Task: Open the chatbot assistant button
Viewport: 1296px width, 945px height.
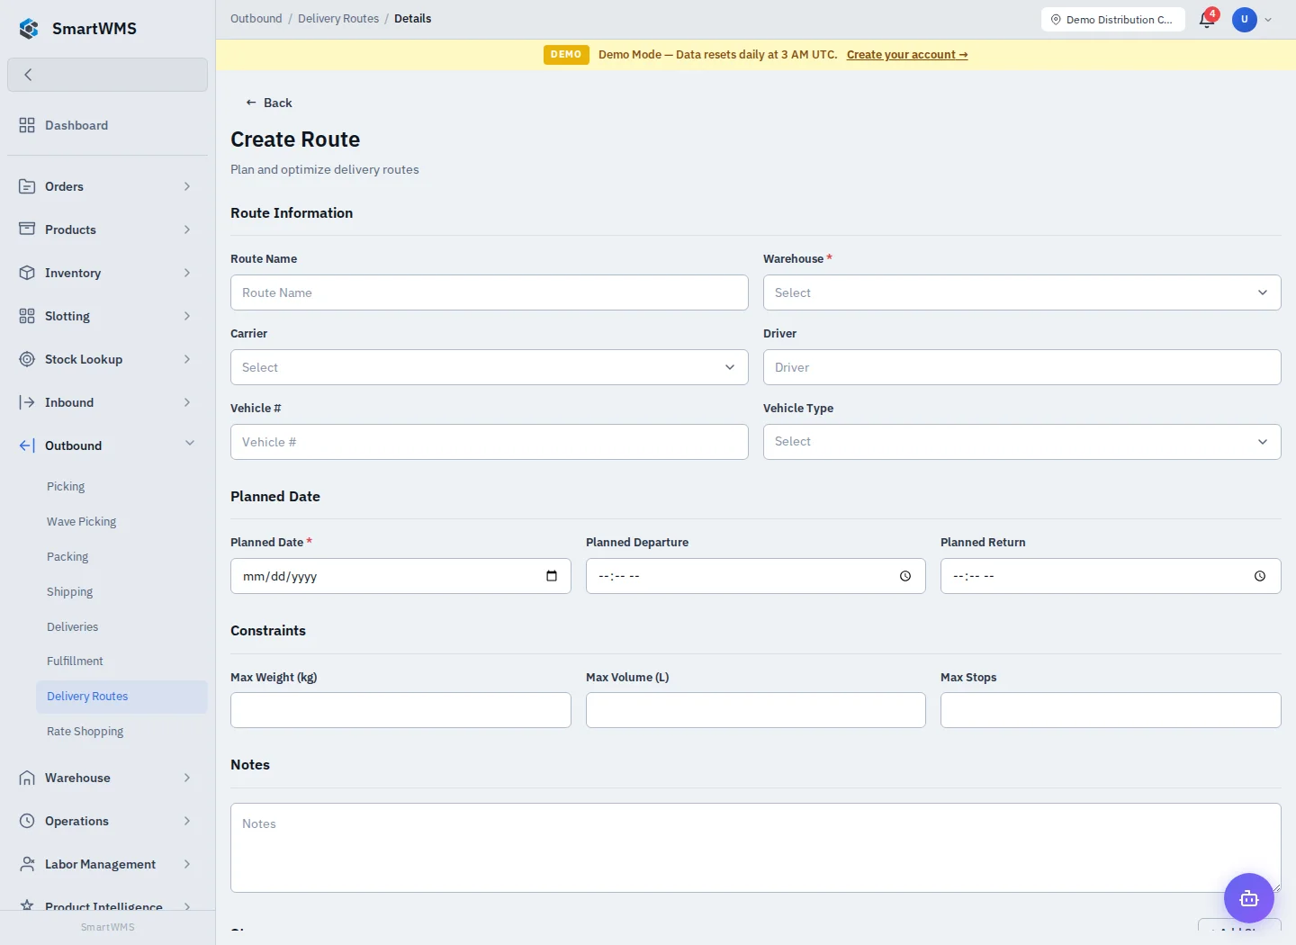Action: pos(1249,898)
